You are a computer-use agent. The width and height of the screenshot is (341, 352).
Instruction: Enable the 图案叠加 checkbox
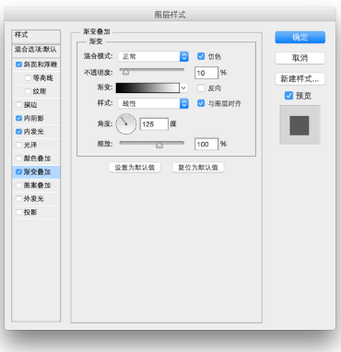pos(18,185)
